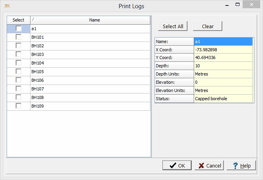This screenshot has width=263, height=180.
Task: Confirm with the OK button
Action: 177,166
